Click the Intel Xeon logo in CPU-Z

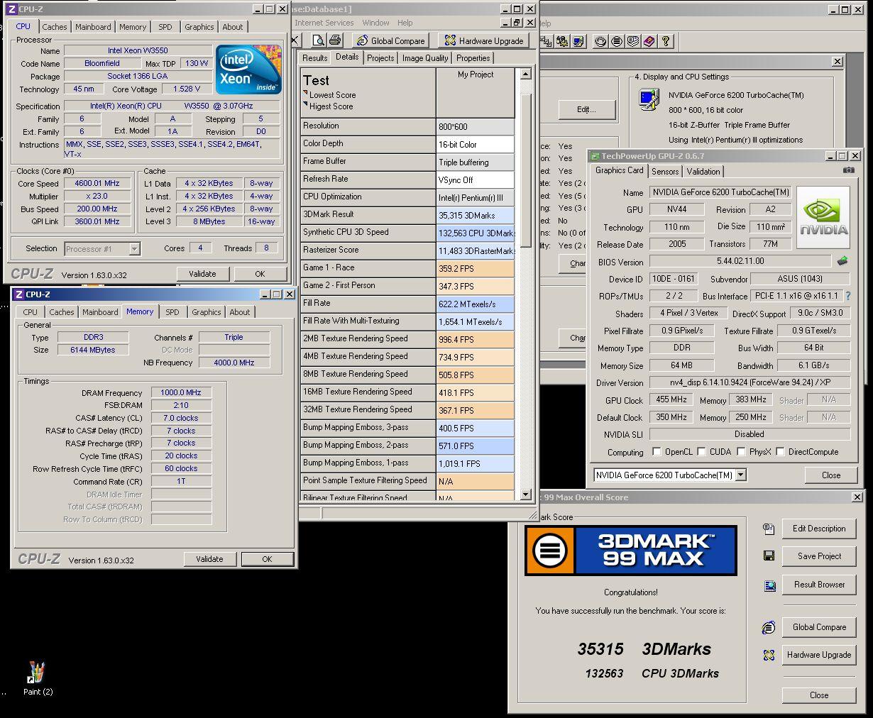[x=248, y=69]
